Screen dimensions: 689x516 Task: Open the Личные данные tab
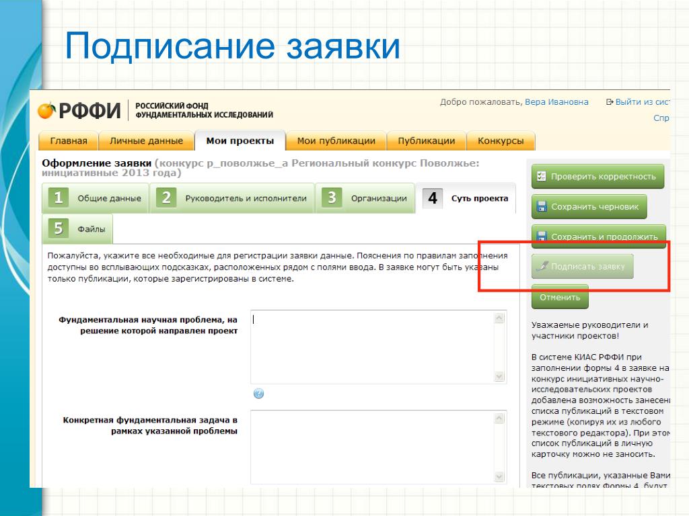[146, 141]
